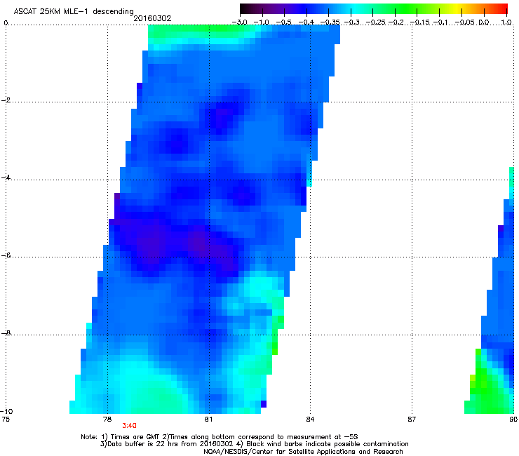Click the latitude axis label -6

(6, 255)
